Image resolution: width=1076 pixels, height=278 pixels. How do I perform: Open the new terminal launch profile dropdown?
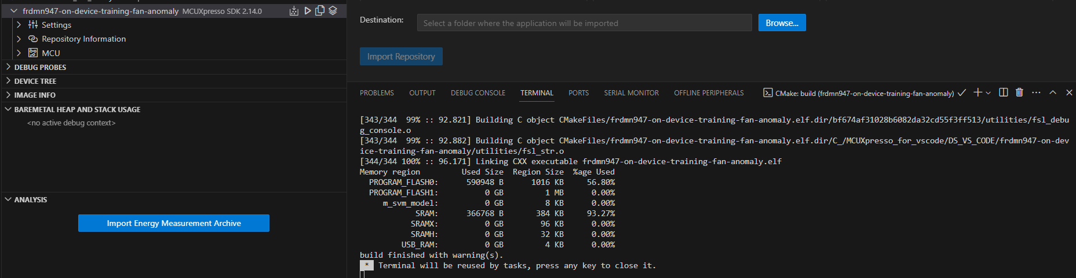click(989, 93)
